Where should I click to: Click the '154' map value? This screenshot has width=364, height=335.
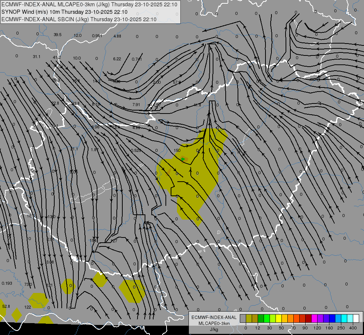pos(93,240)
